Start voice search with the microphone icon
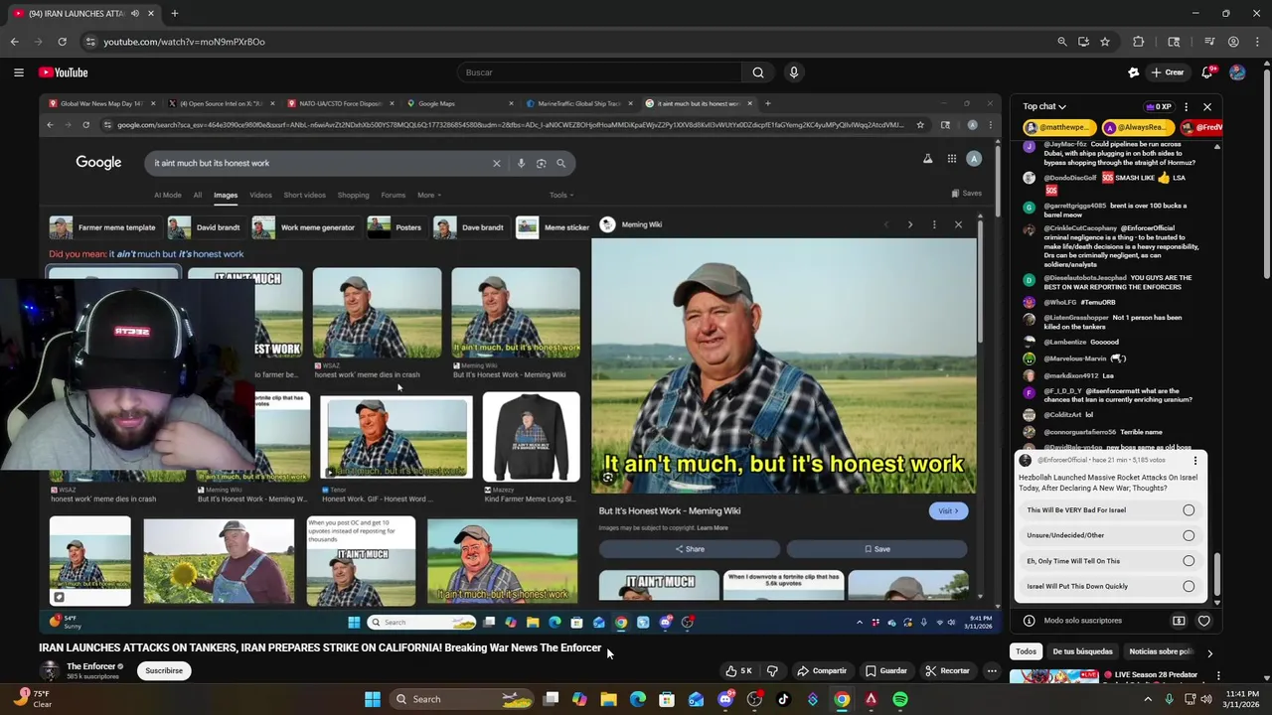 tap(793, 72)
